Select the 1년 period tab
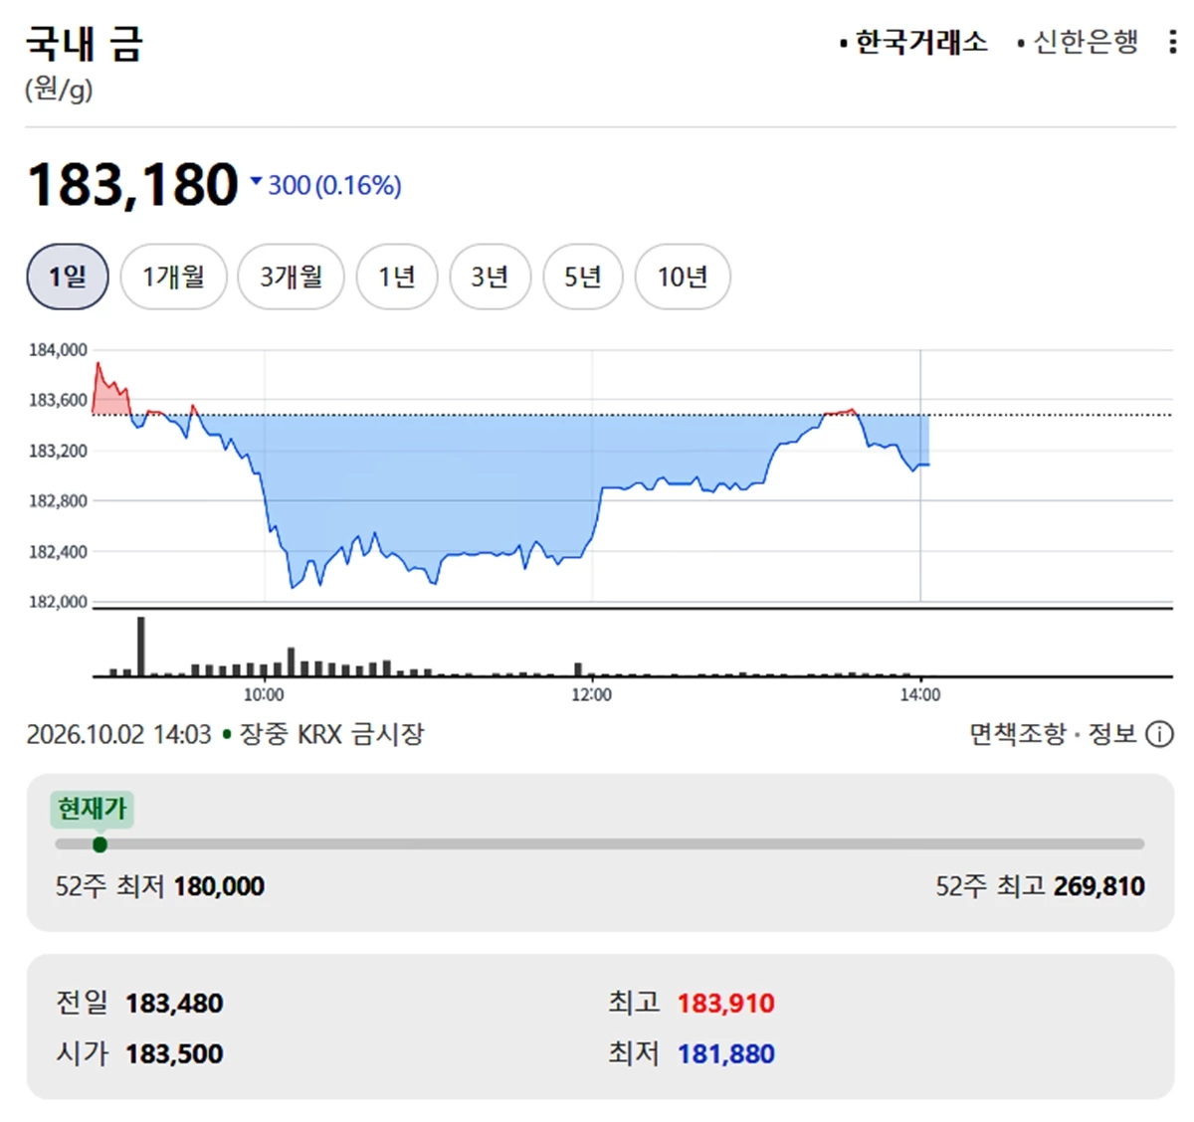Screen dimensions: 1194x1122 (397, 277)
